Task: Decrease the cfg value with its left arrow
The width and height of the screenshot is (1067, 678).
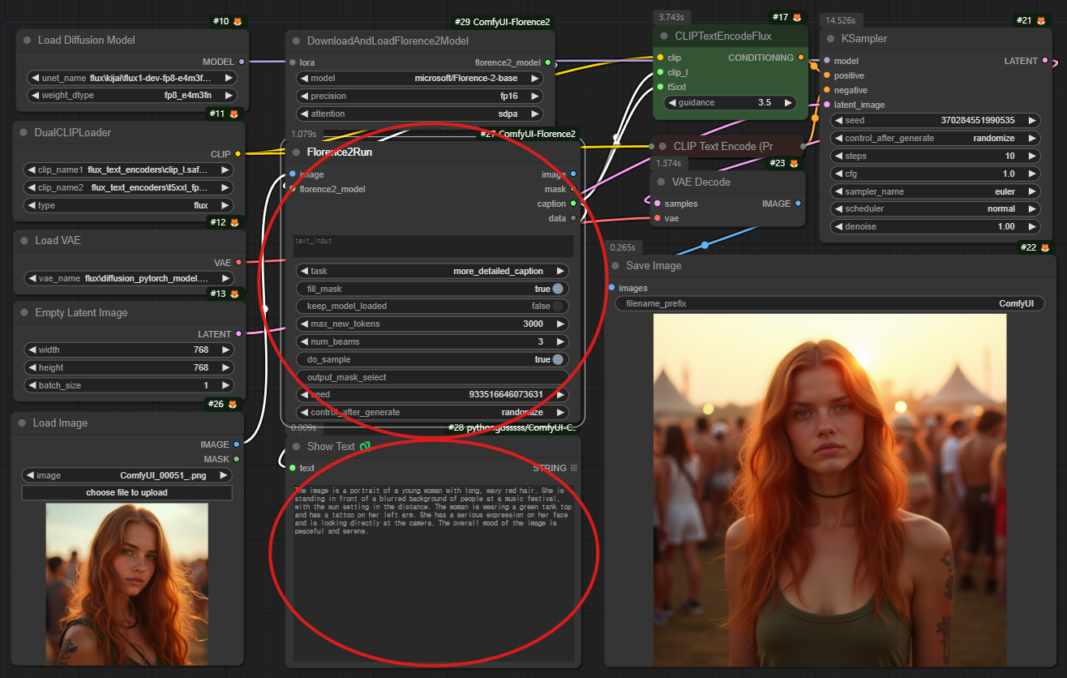Action: tap(838, 174)
